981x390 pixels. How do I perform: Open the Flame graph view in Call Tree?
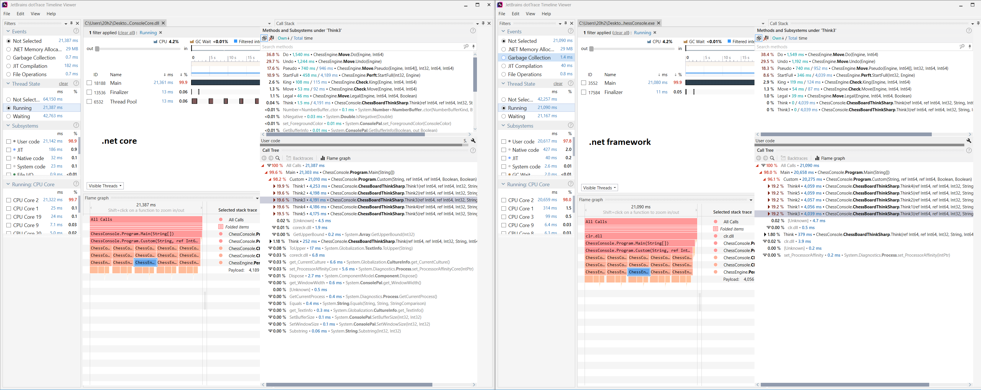pyautogui.click(x=335, y=158)
